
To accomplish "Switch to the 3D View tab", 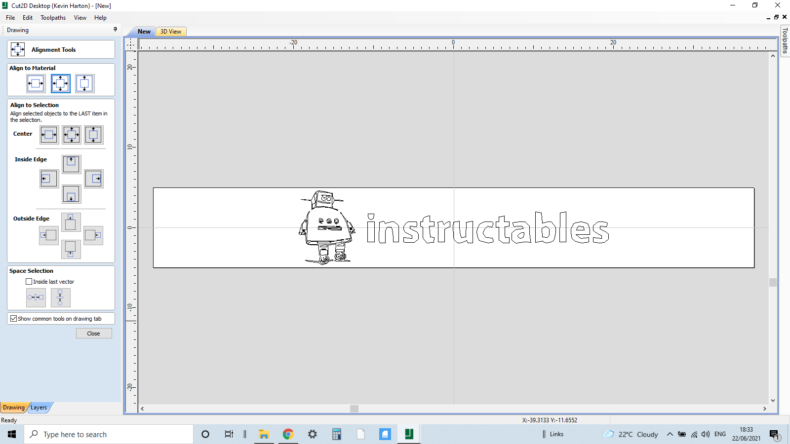I will [171, 32].
